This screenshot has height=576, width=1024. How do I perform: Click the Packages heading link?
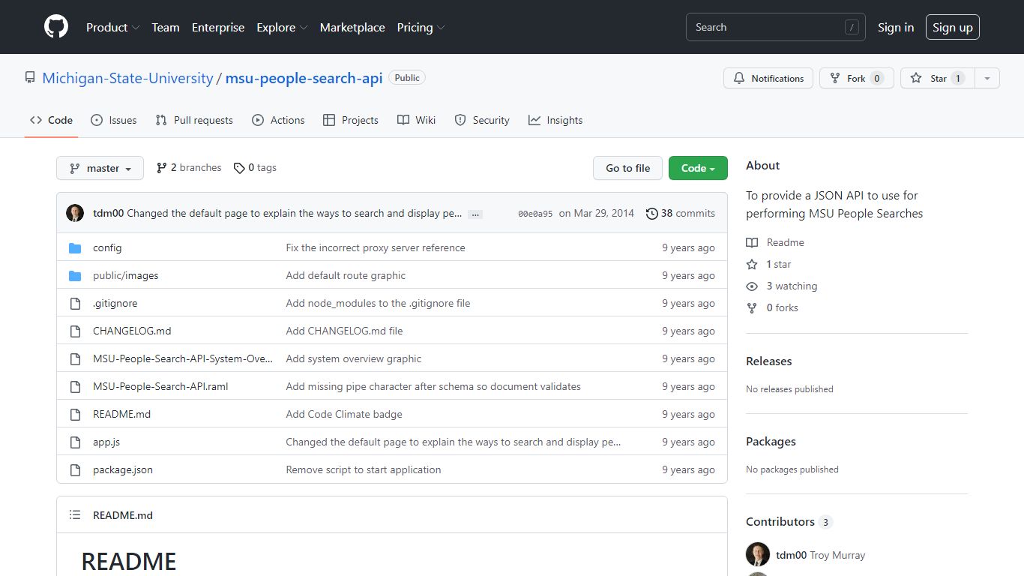771,441
